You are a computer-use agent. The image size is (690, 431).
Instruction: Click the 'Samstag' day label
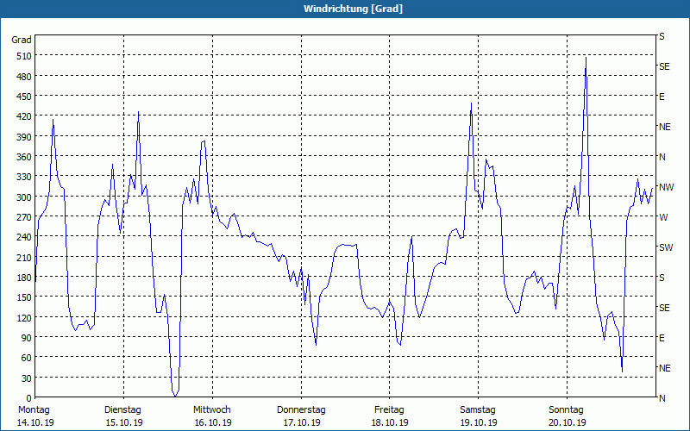pyautogui.click(x=478, y=410)
